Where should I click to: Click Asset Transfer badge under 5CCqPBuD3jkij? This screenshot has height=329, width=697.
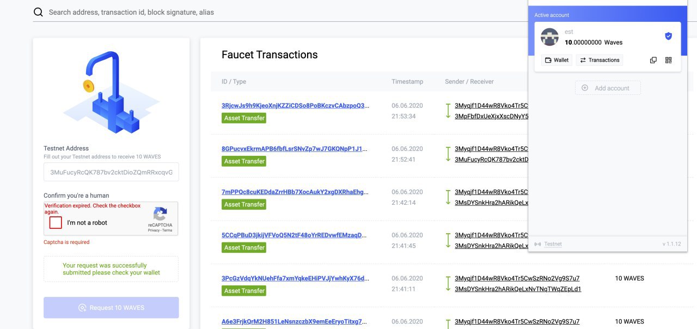point(244,247)
